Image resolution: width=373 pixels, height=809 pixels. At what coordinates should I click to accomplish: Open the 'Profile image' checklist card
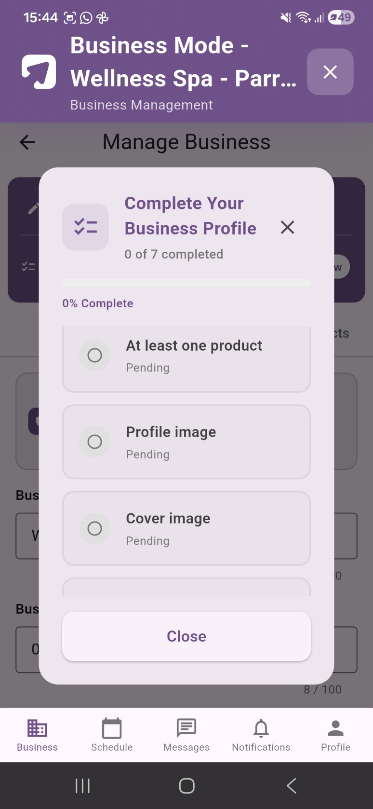186,442
